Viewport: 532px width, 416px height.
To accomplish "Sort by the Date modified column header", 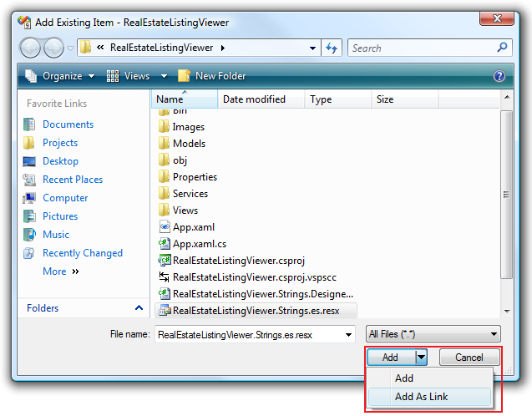I will pos(254,99).
